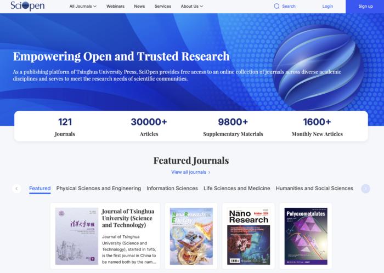Open Humanities and Social Sciences tab

[314, 189]
